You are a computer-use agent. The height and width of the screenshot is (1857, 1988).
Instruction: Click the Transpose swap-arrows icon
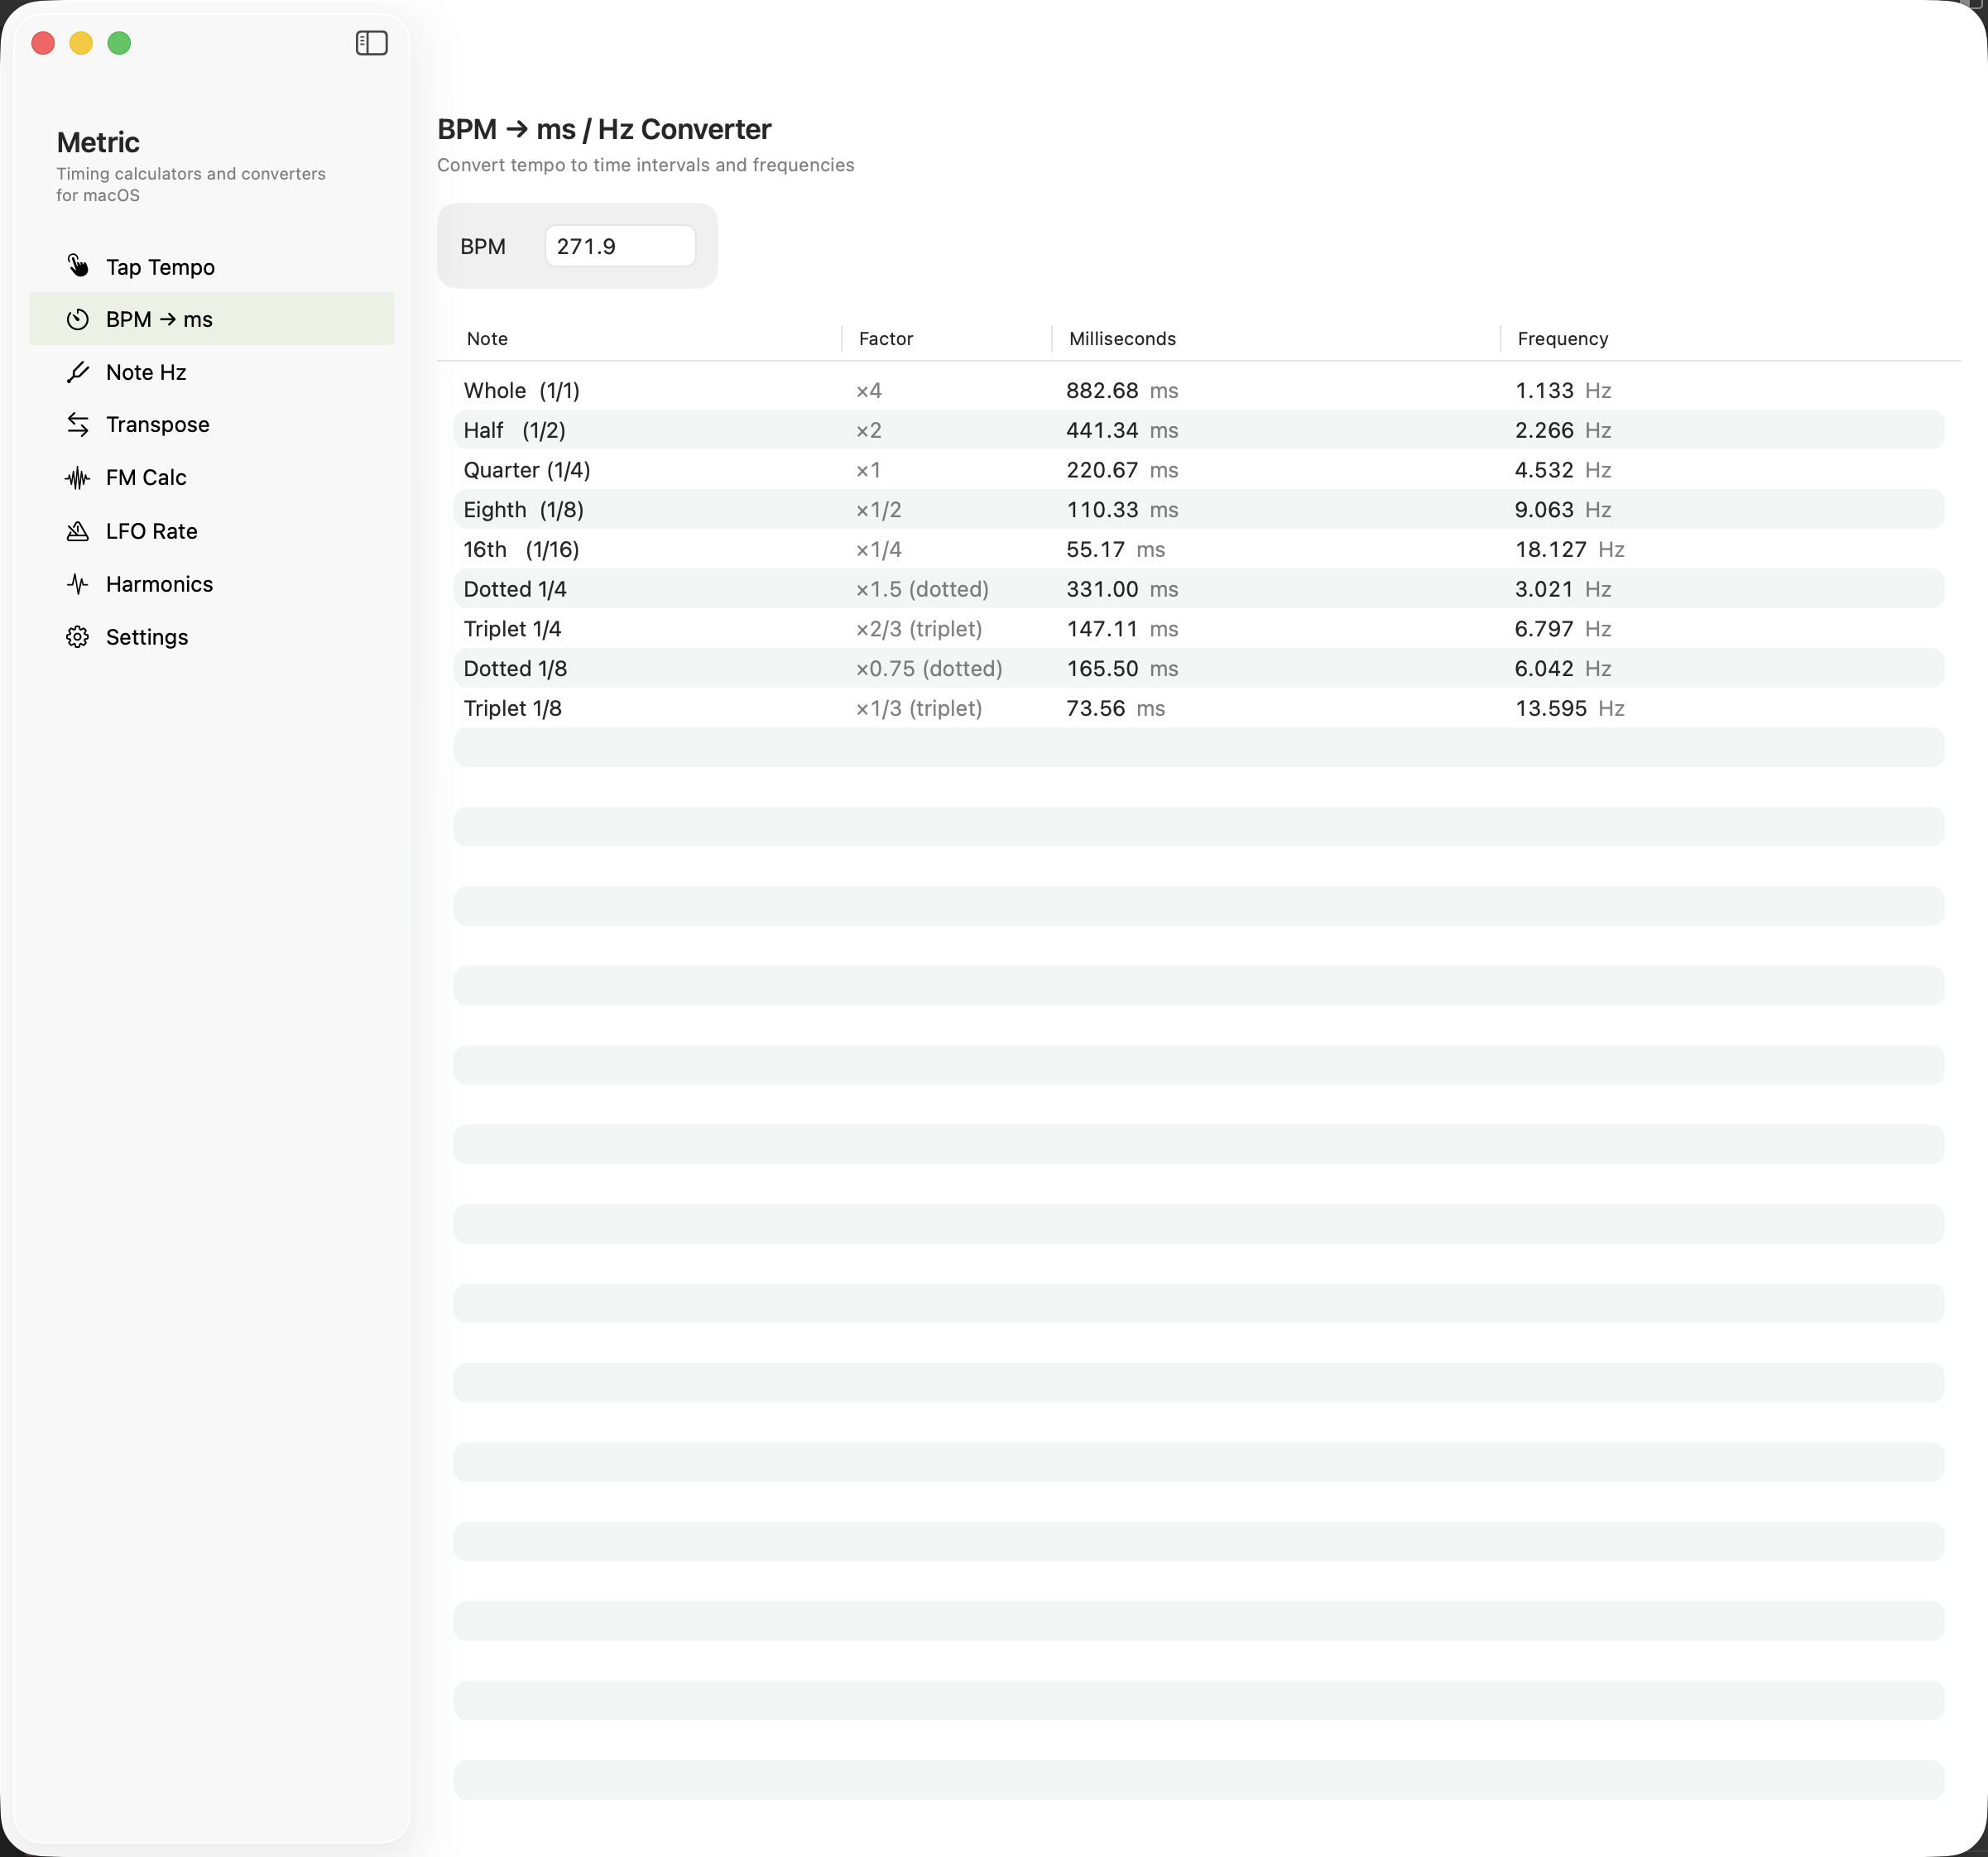coord(79,424)
